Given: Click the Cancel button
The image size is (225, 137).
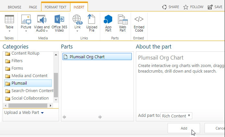Looking at the screenshot, I should [x=215, y=128].
